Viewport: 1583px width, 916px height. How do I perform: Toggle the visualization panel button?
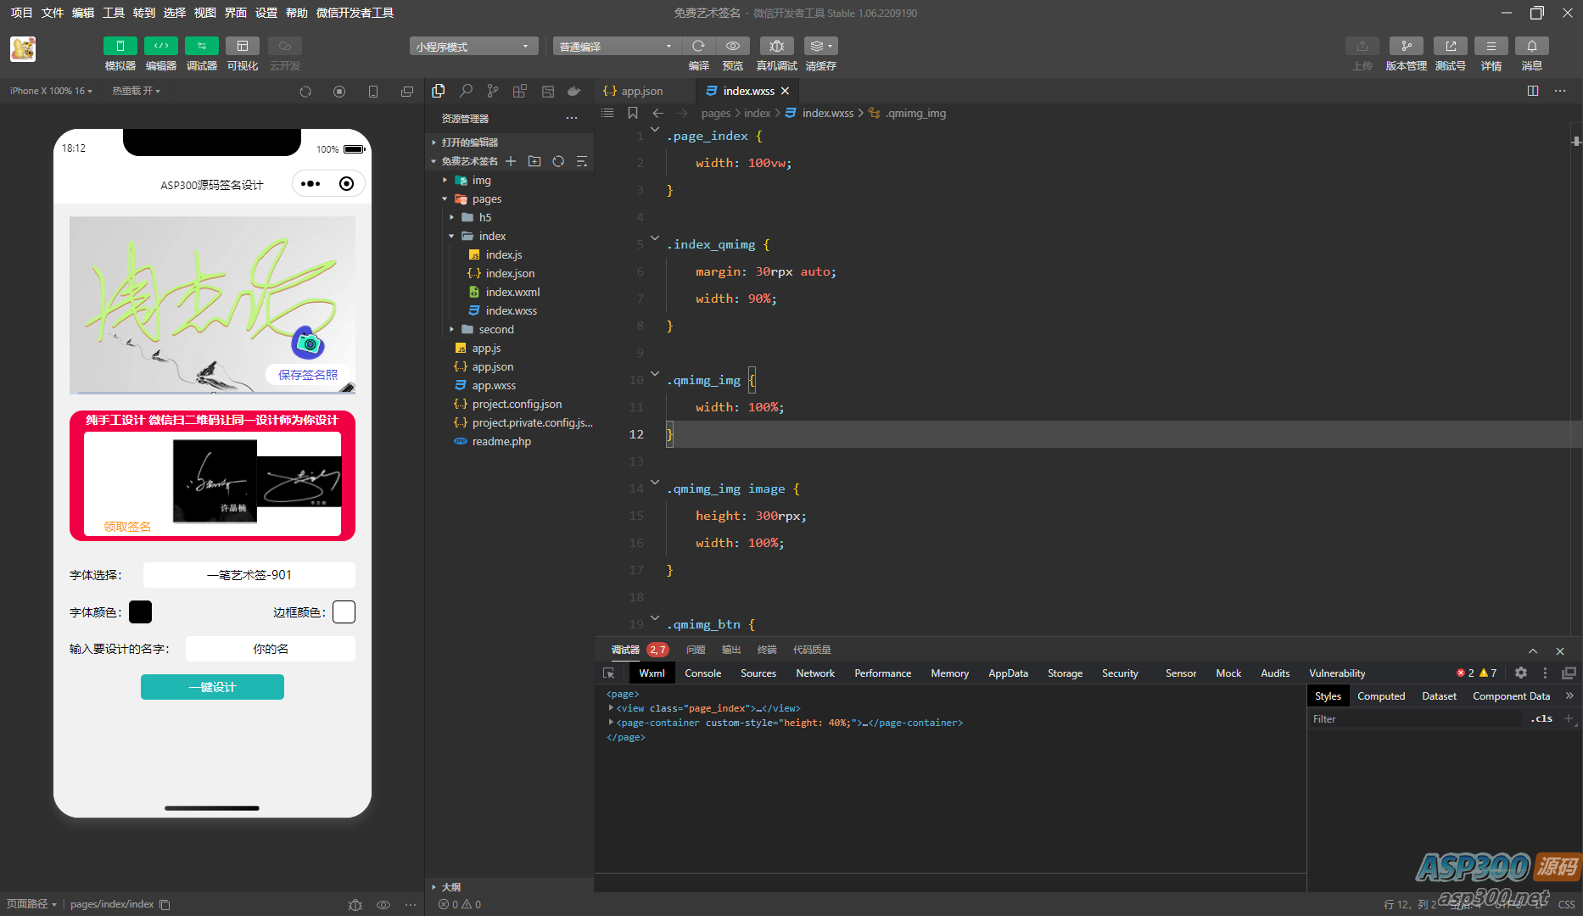(243, 46)
